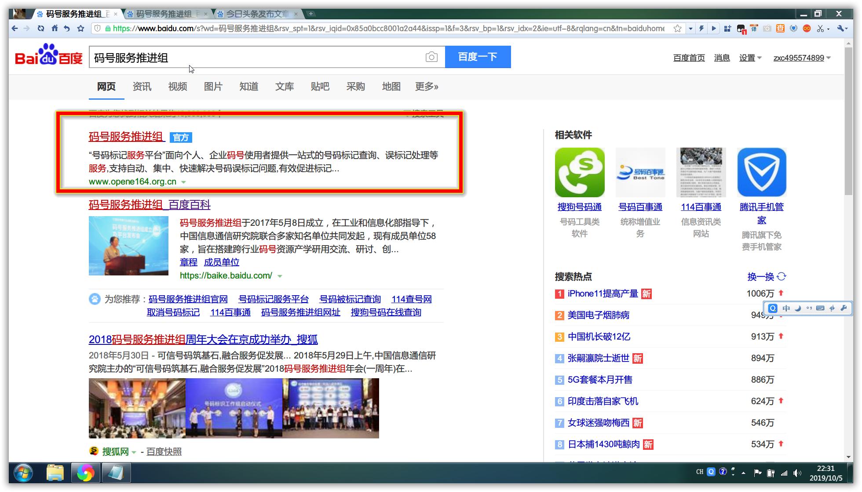Click the orange 查 lookup extension icon
This screenshot has width=862, height=492.
(781, 29)
